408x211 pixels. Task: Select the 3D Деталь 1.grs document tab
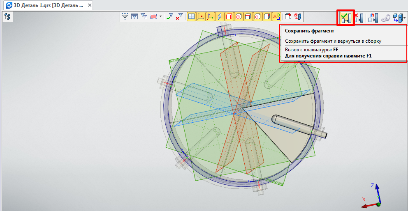click(48, 5)
